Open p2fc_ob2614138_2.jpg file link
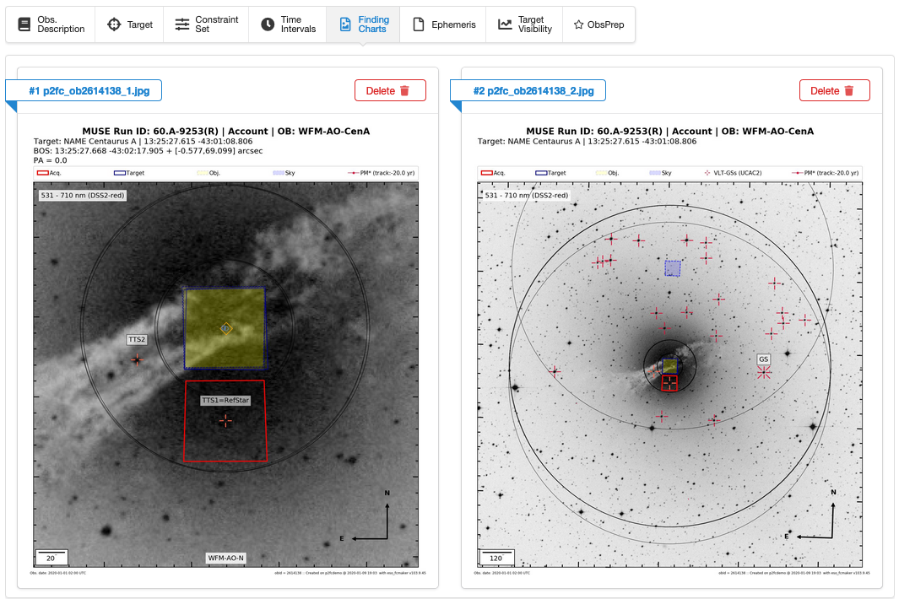899x599 pixels. coord(533,90)
